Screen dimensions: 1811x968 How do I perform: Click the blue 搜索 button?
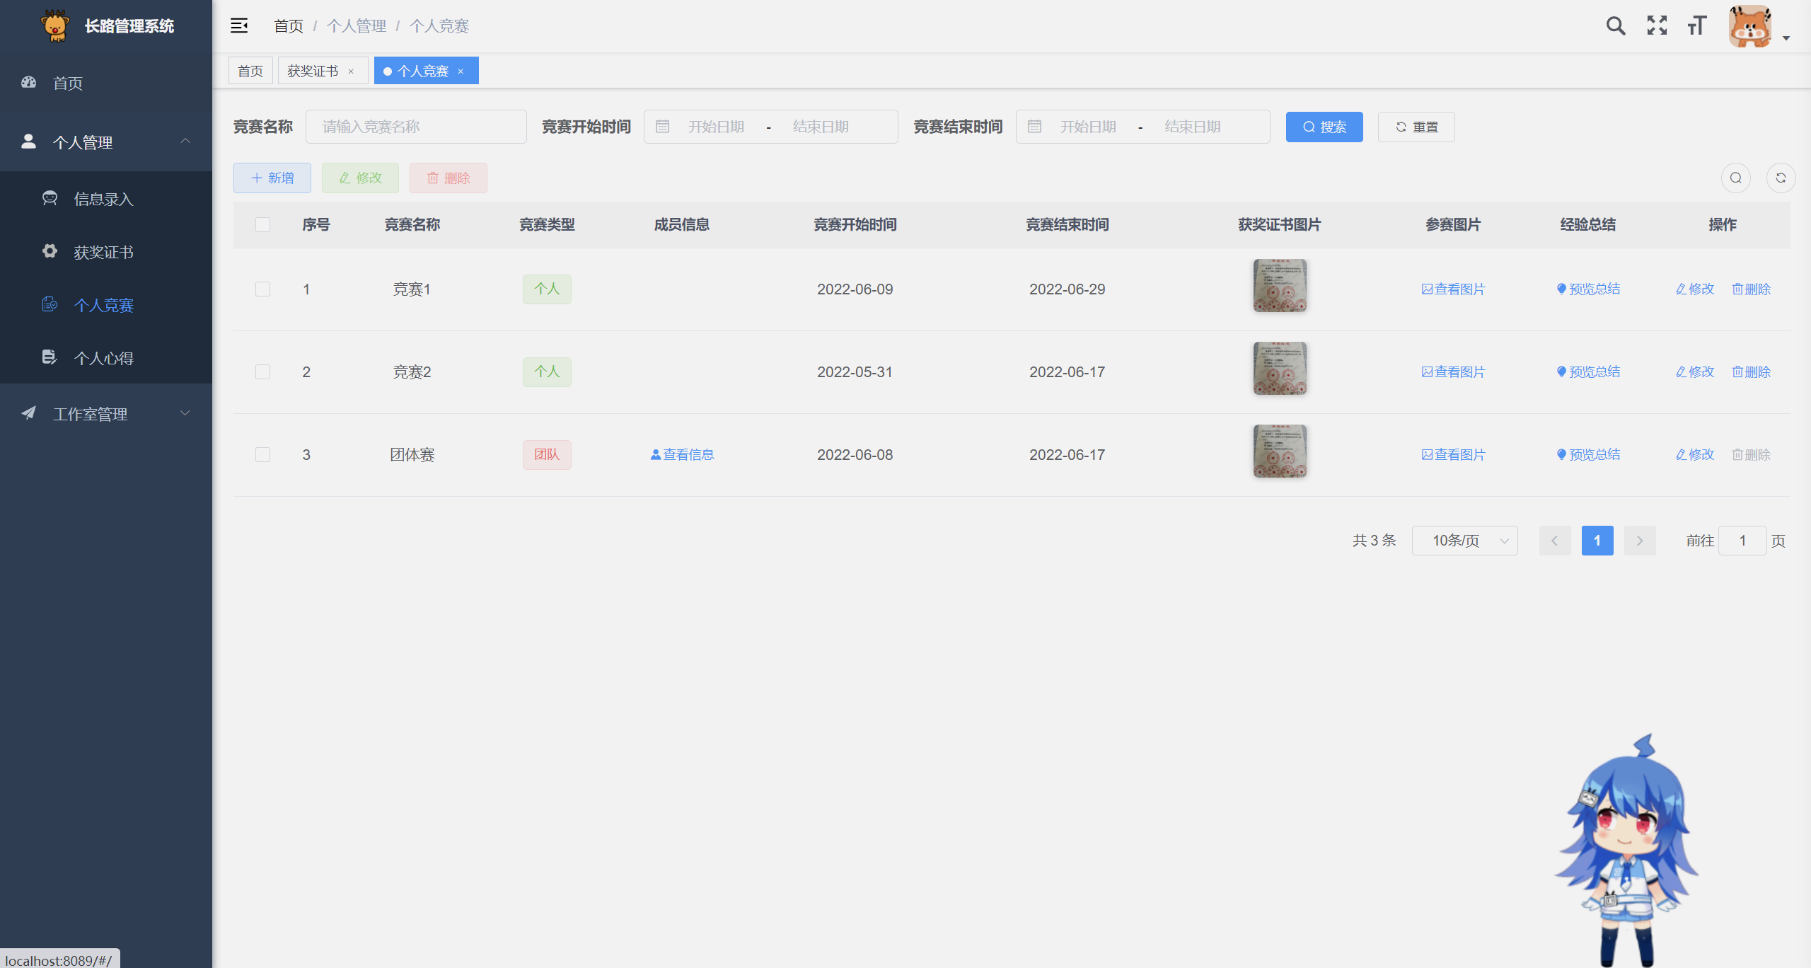pos(1324,127)
